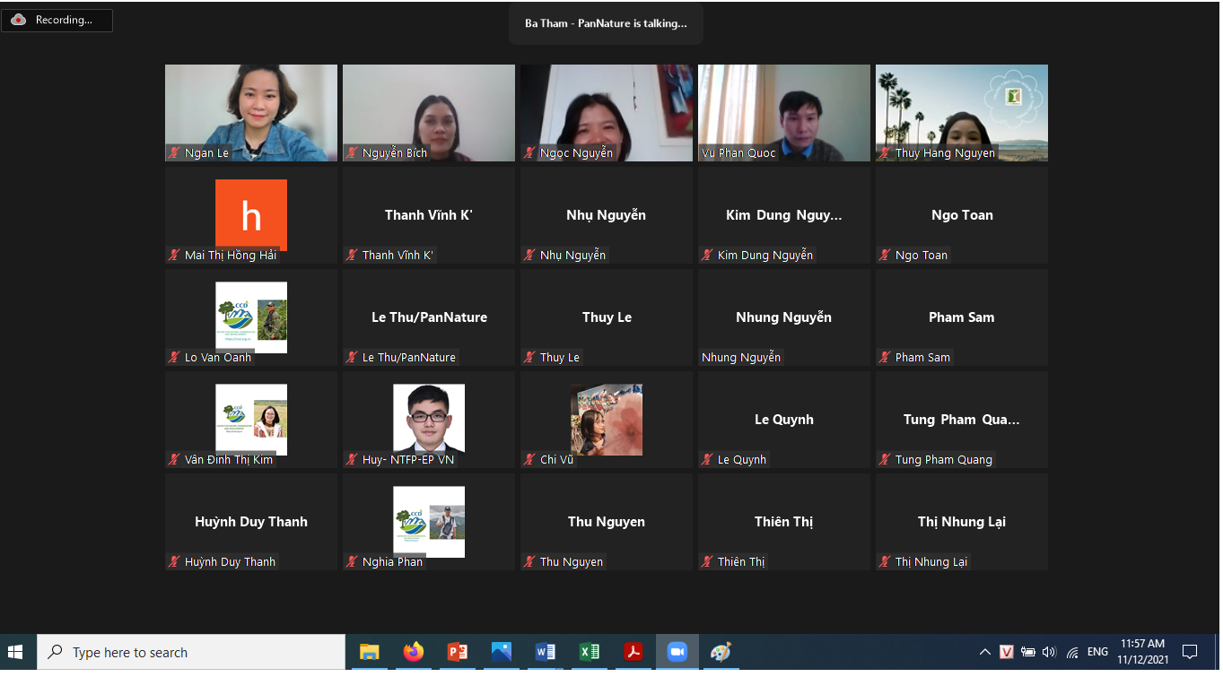Open the Word taskbar icon
1223x677 pixels.
545,652
